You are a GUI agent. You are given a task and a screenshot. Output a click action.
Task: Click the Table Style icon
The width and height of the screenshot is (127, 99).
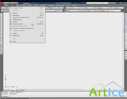point(96,8)
